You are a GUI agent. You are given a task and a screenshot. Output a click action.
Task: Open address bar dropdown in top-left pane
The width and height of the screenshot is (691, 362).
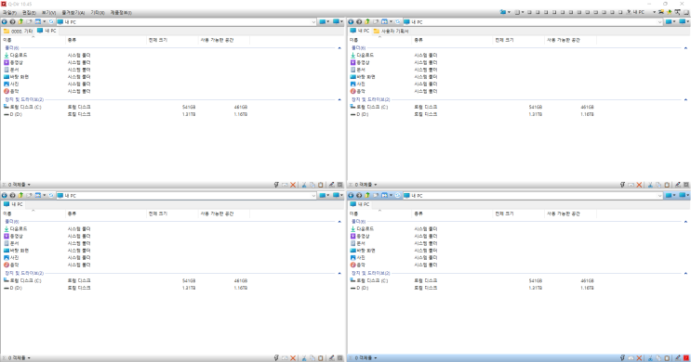[313, 22]
